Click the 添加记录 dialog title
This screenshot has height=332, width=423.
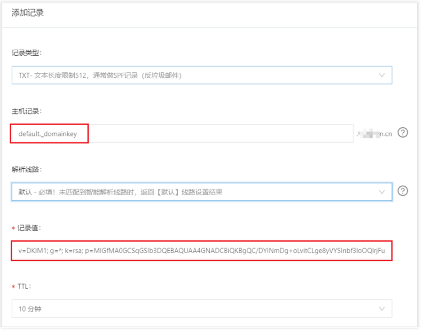(28, 13)
